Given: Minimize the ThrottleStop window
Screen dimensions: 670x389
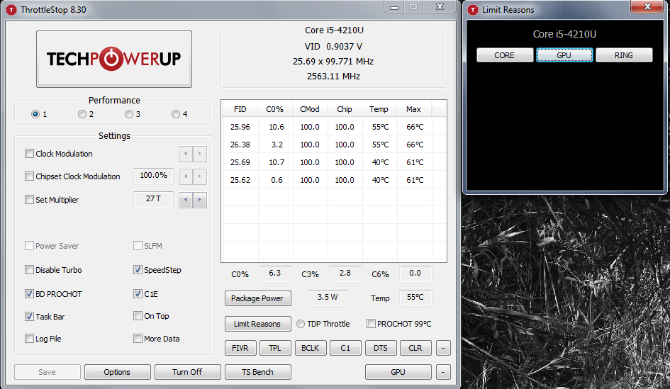Looking at the screenshot, I should click(x=394, y=7).
